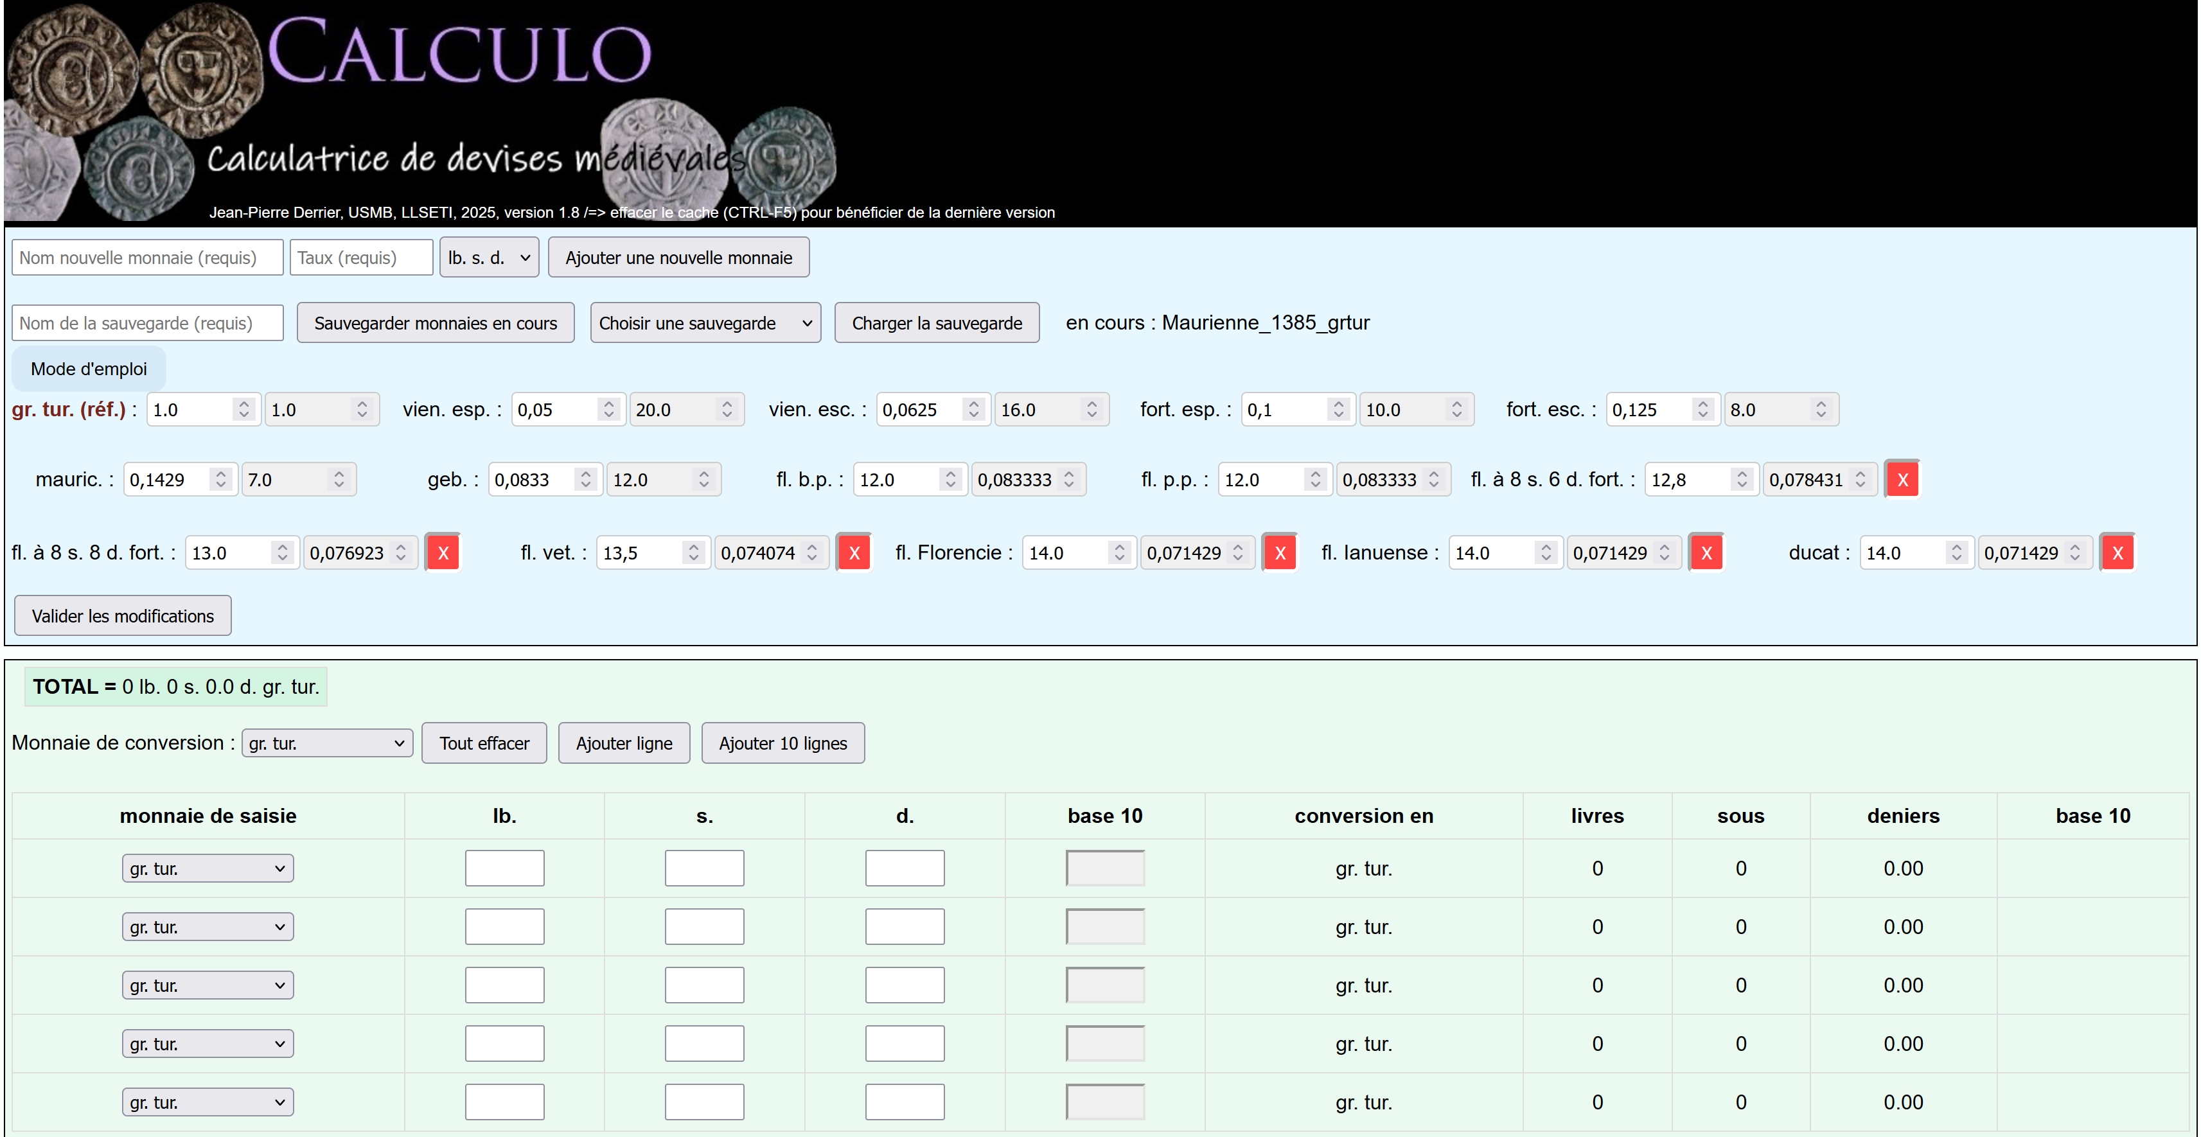Click Tout effacer to clear rows
Viewport: 2201px width, 1137px height.
pos(484,743)
